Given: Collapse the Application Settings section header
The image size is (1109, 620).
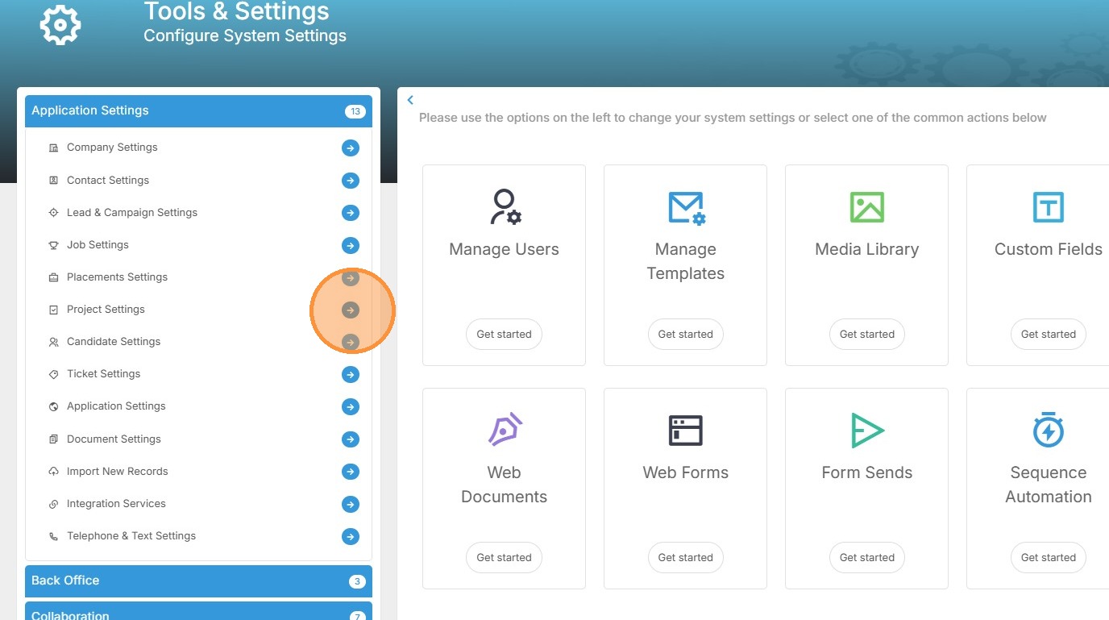Looking at the screenshot, I should coord(198,111).
